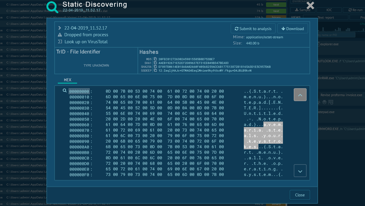365x206 pixels.
Task: Copy the SHA256 hash using its copy icon
Action: (155, 67)
